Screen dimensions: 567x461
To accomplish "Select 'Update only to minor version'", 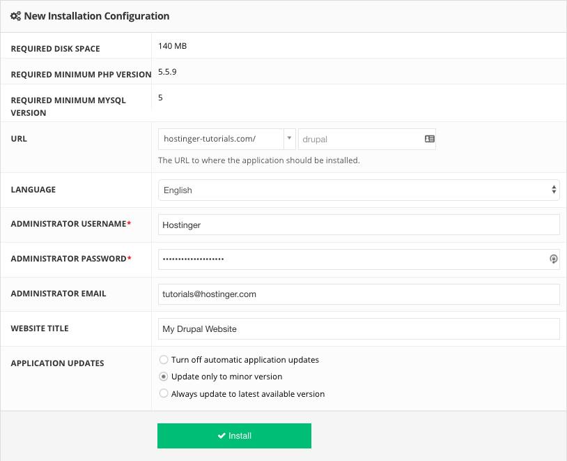I will coord(163,376).
